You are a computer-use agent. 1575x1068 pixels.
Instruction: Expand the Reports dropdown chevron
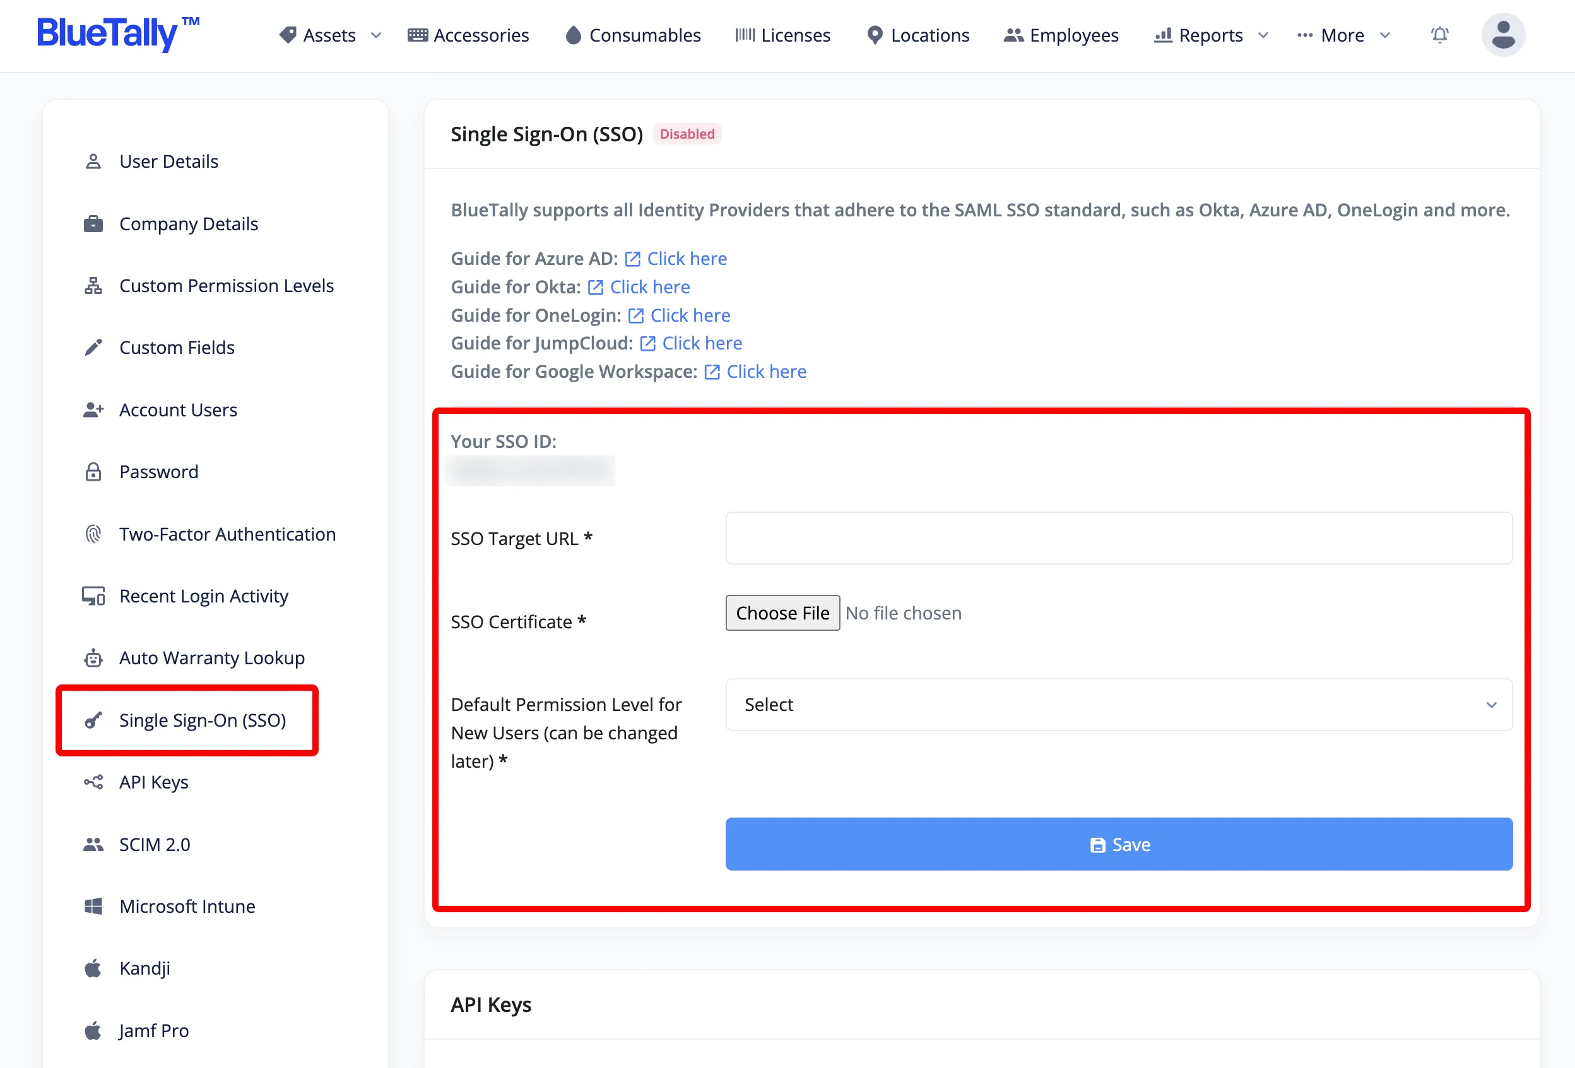(1263, 35)
